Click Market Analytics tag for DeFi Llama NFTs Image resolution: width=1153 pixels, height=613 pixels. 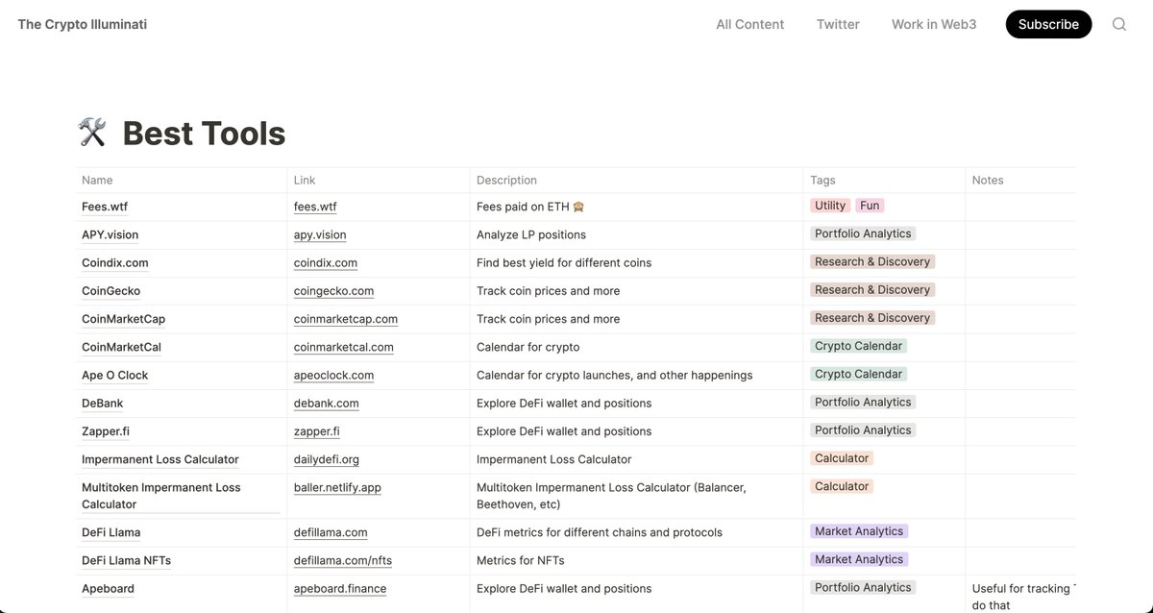tap(859, 559)
